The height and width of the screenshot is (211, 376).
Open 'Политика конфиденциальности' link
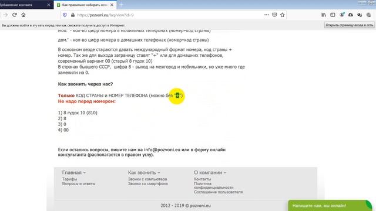click(x=213, y=185)
